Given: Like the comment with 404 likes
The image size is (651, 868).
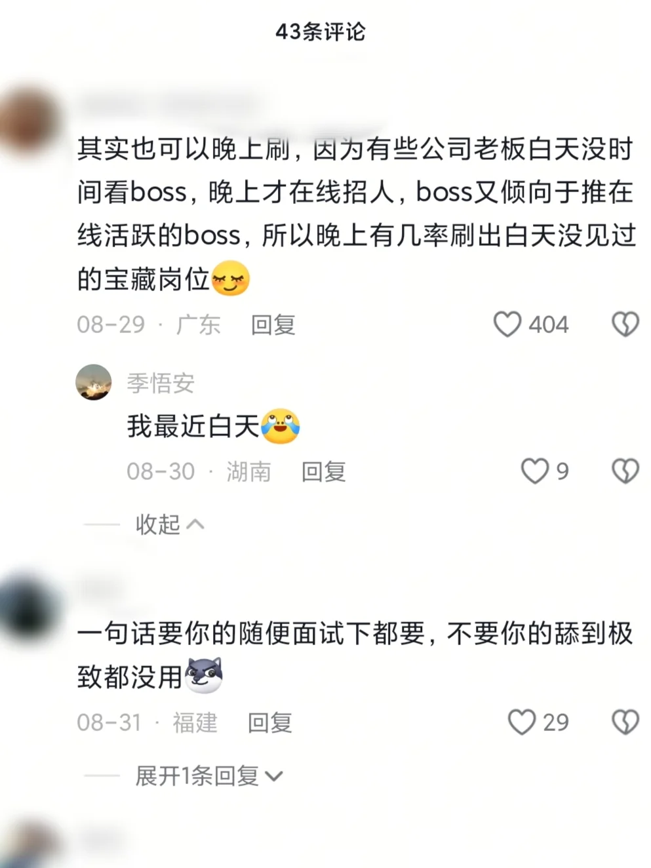Looking at the screenshot, I should point(507,325).
